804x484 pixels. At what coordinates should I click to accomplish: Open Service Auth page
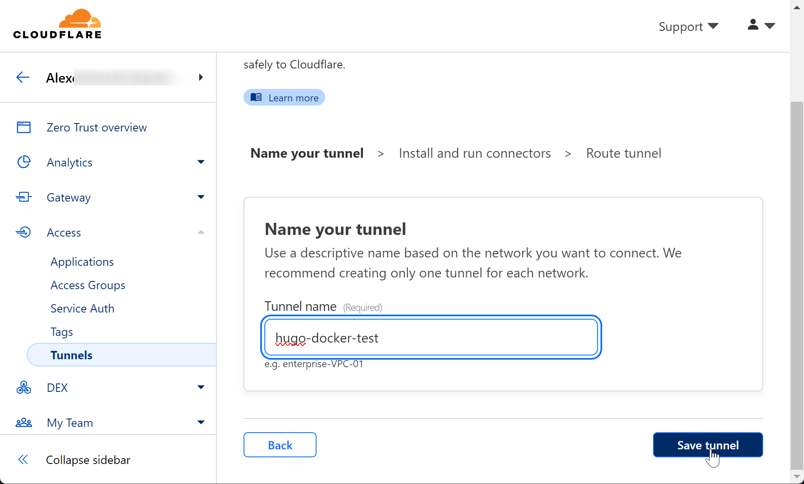[x=83, y=308]
